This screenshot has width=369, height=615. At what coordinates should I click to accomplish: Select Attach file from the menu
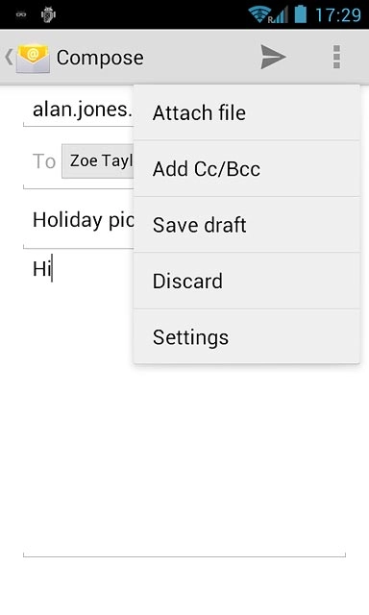click(x=246, y=112)
